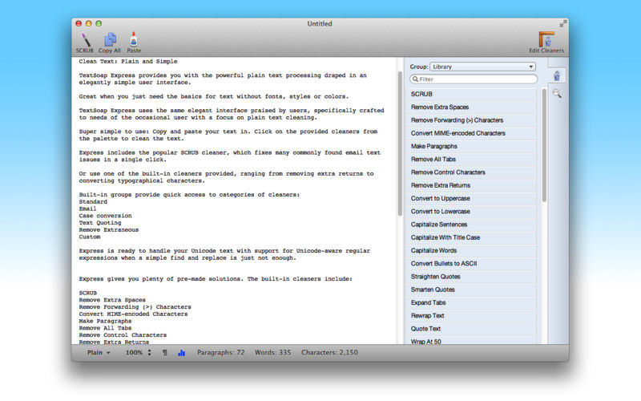This screenshot has height=401, width=641.
Task: Apply the Make Paragraphs cleaner
Action: coord(473,146)
